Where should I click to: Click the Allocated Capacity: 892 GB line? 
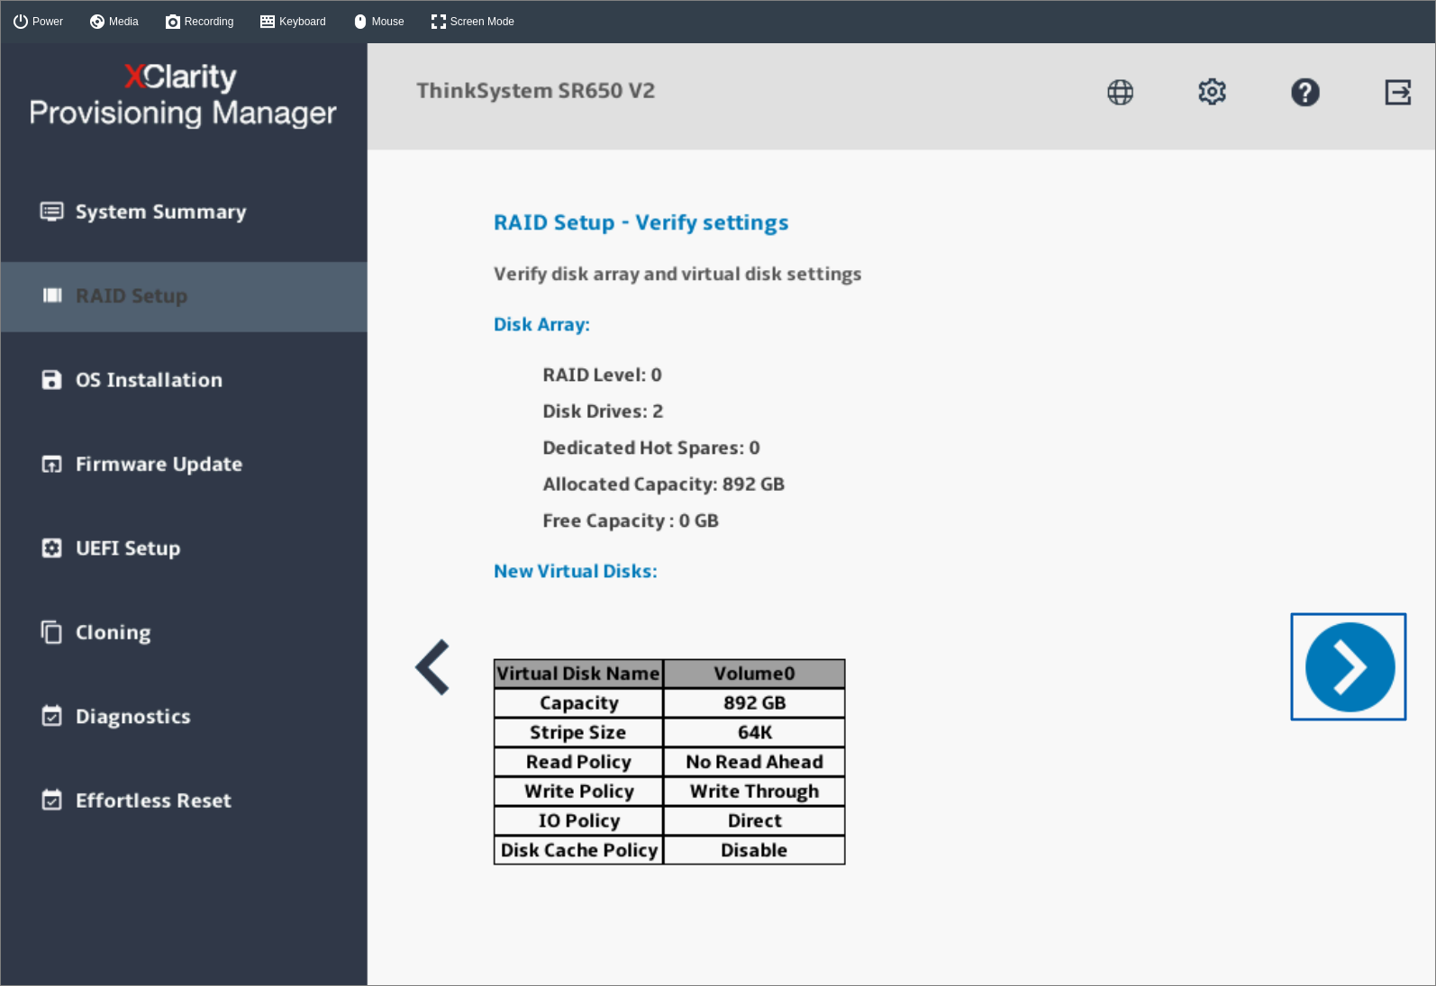point(663,484)
